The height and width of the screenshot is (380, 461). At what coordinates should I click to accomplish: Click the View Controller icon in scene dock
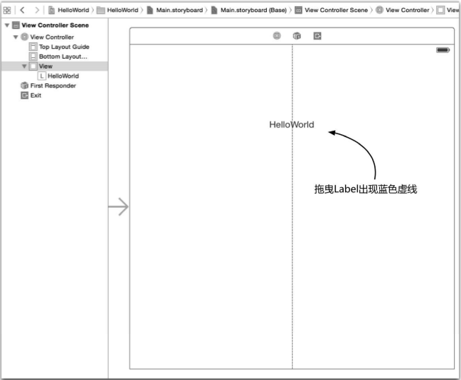click(x=277, y=35)
